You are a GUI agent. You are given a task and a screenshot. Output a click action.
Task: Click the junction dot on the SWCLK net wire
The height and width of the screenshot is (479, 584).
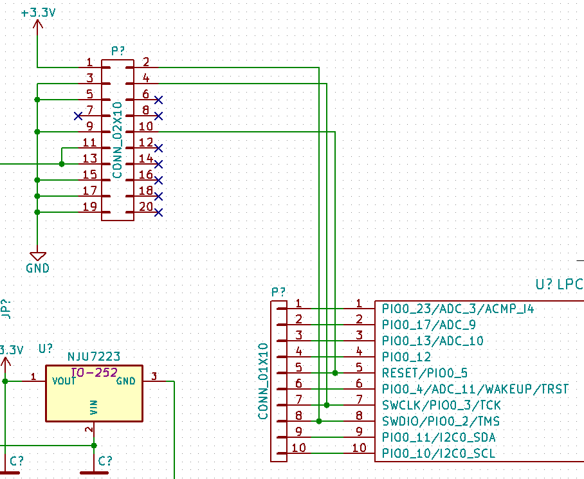(x=327, y=405)
